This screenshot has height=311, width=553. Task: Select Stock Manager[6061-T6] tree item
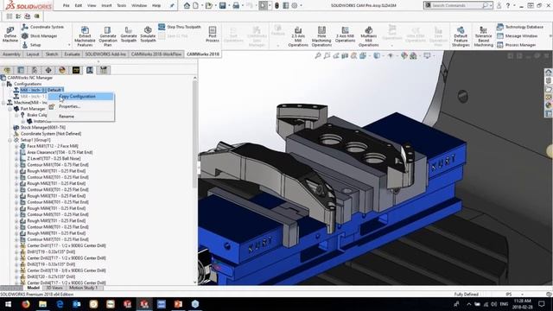[42, 127]
